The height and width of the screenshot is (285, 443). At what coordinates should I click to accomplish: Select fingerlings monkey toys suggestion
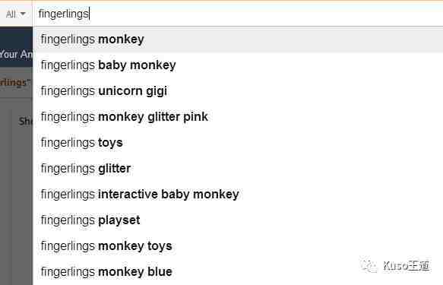[x=238, y=246]
